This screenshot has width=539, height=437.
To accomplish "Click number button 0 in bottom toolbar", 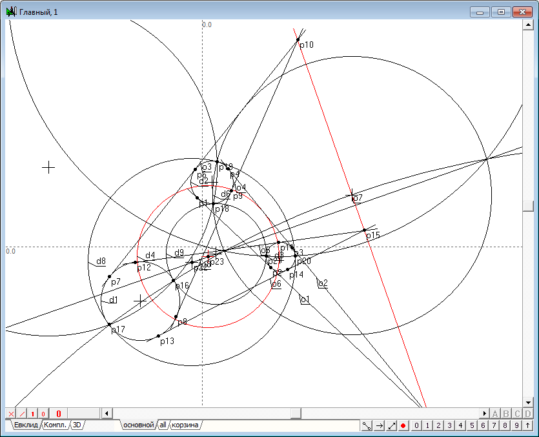I will click(x=416, y=425).
